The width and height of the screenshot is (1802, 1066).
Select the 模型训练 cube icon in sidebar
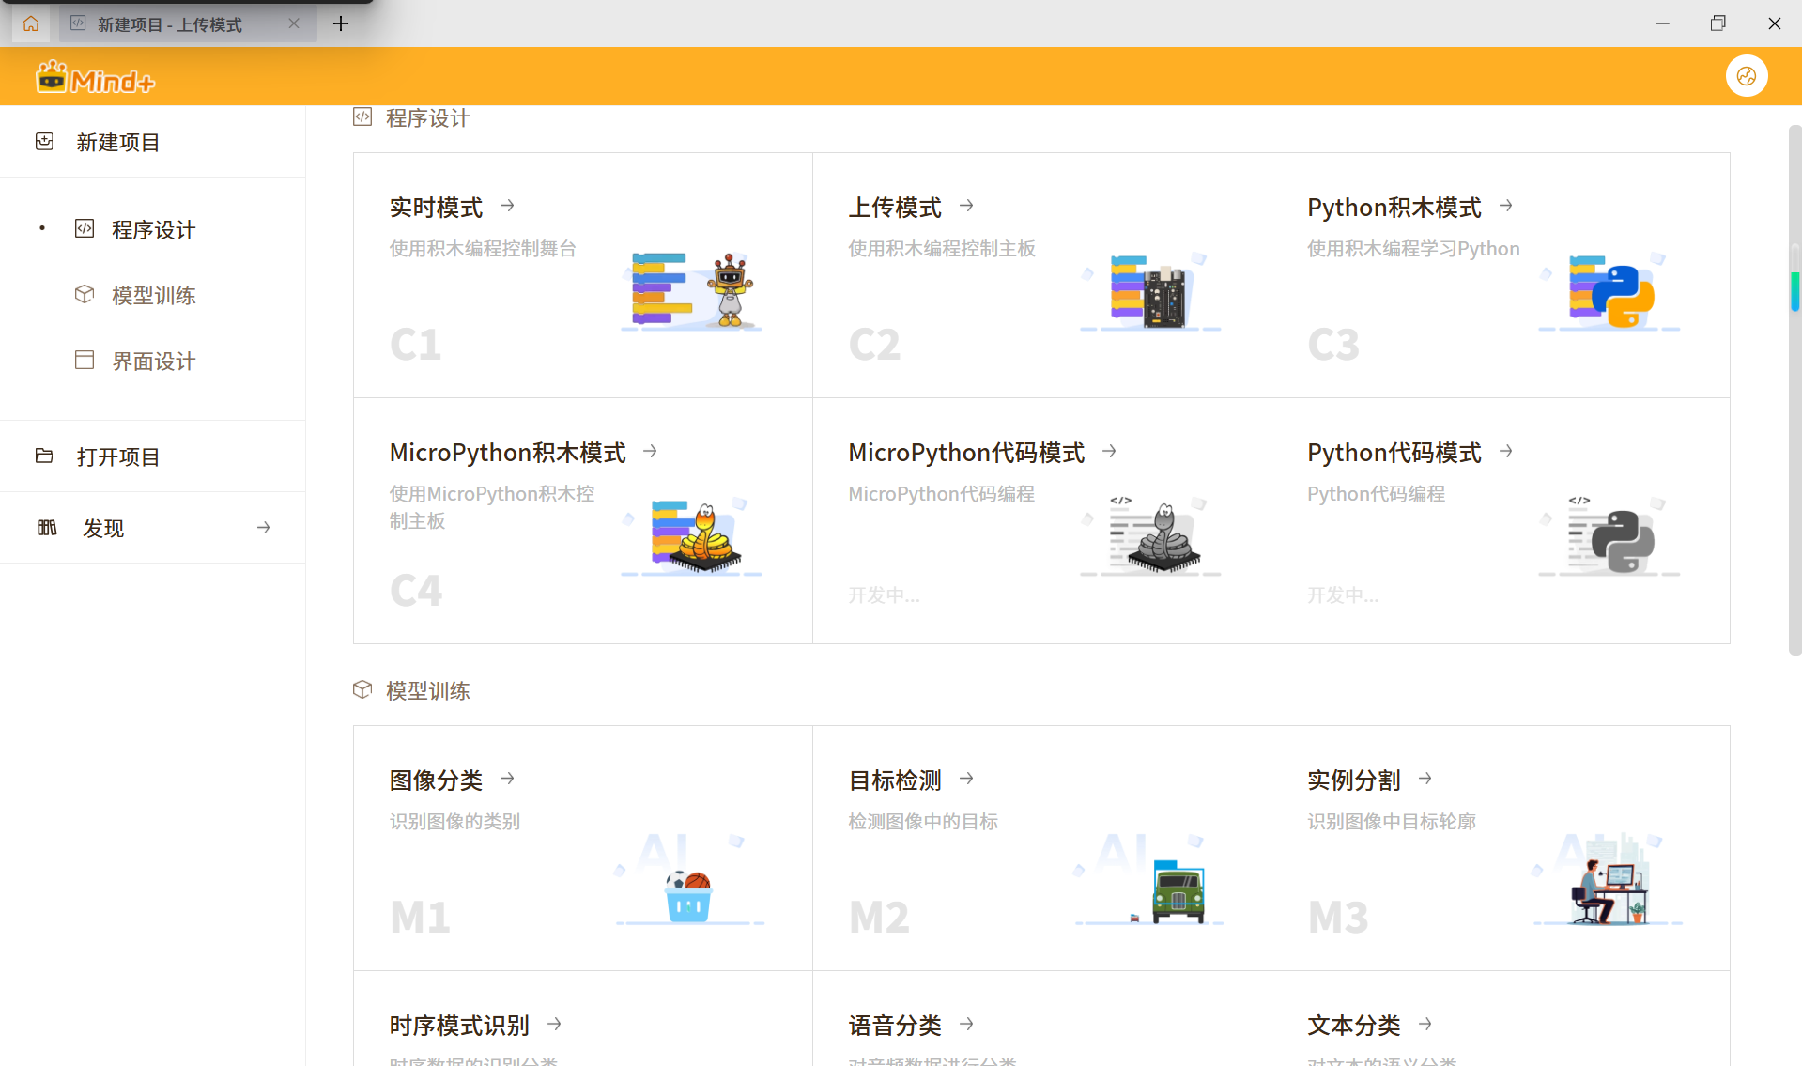[85, 294]
